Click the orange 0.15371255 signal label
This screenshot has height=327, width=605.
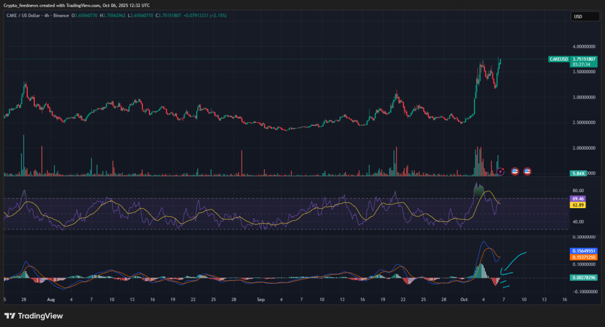584,257
